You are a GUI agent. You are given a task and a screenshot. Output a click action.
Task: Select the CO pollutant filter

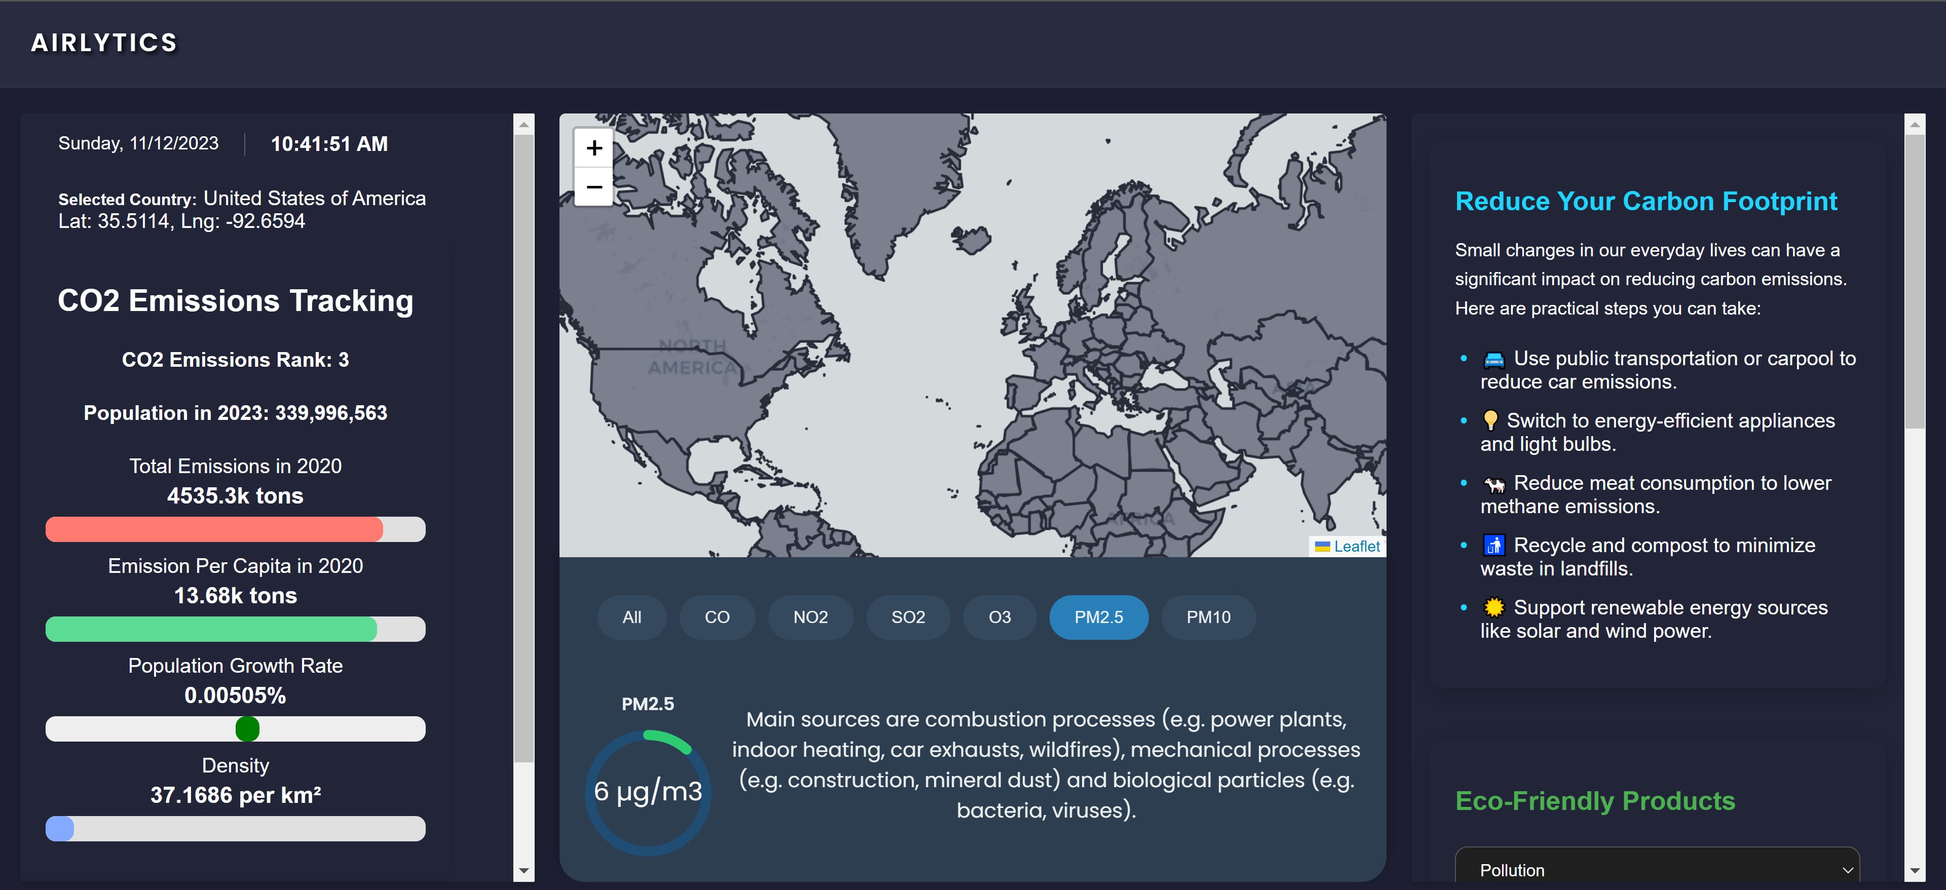pos(717,617)
